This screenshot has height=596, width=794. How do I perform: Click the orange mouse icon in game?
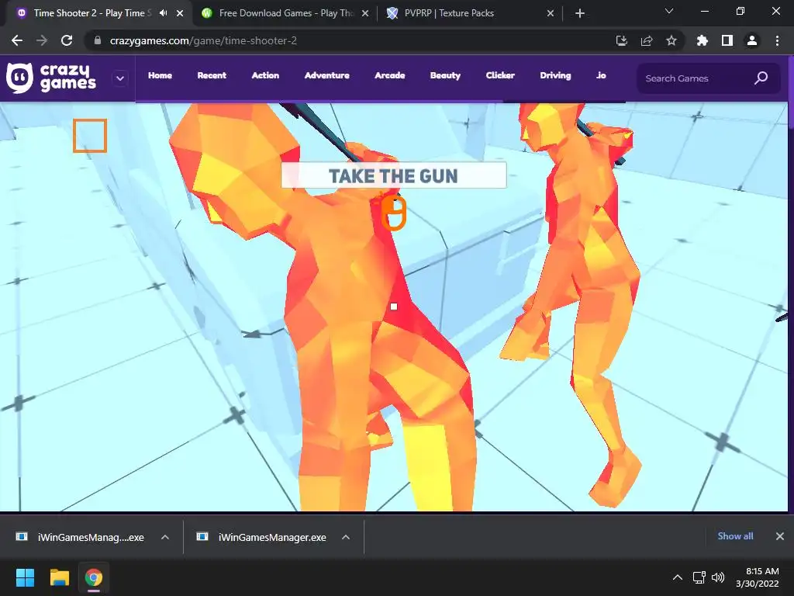(x=393, y=213)
